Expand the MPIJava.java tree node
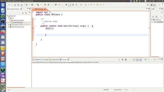164x92 pixels. (11, 22)
